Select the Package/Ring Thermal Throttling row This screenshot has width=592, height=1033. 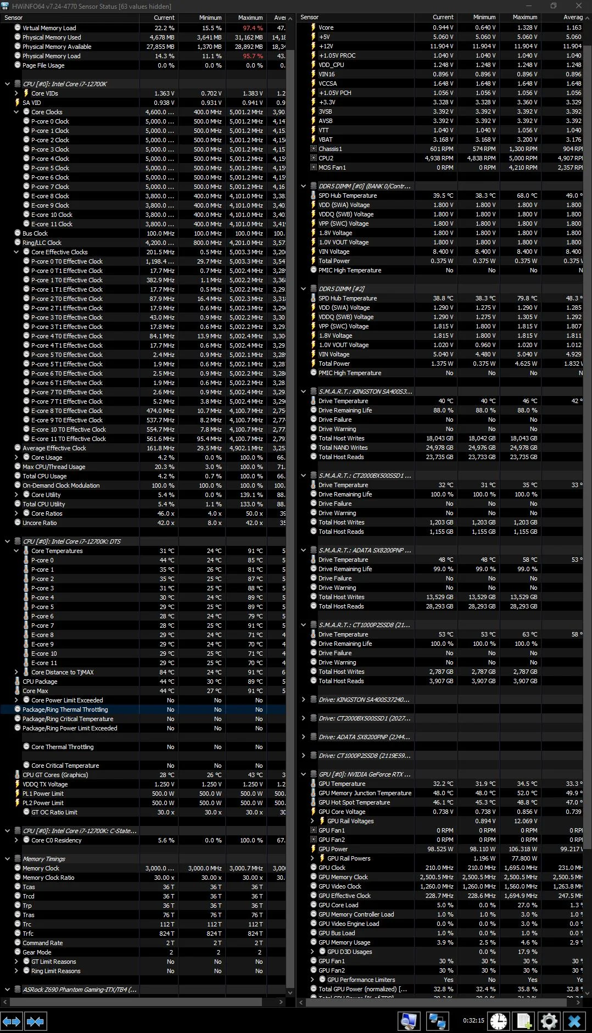point(143,710)
